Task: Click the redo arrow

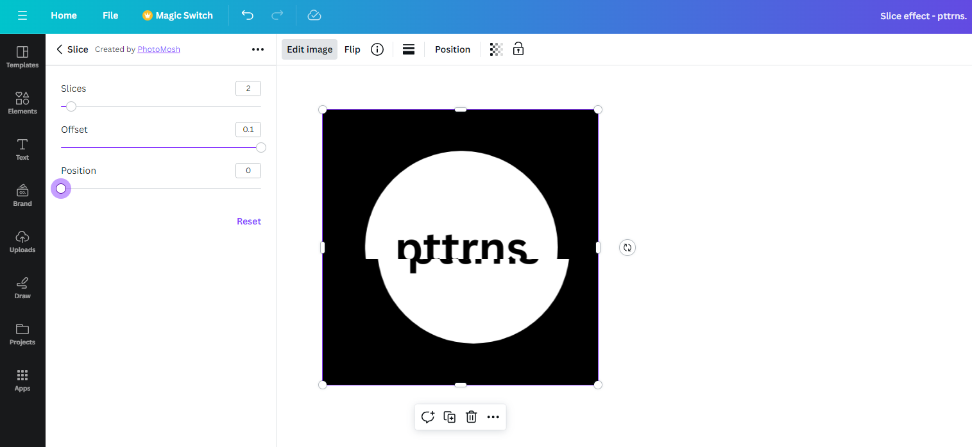Action: [277, 15]
